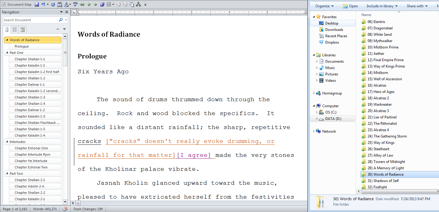The height and width of the screenshot is (212, 439).
Task: Switch to pages thumbnail browse tab
Action: (x=15, y=29)
